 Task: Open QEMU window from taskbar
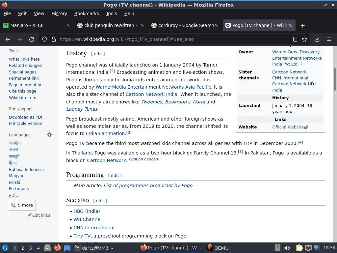218,248
